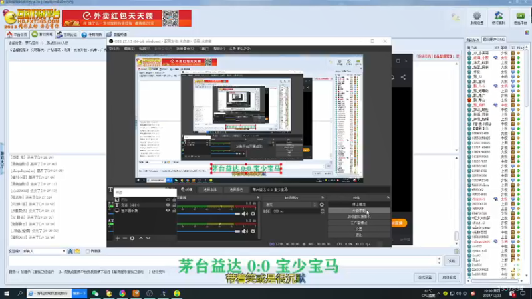
Task: Click first audio channel volume slider handle
Action: click(x=237, y=213)
